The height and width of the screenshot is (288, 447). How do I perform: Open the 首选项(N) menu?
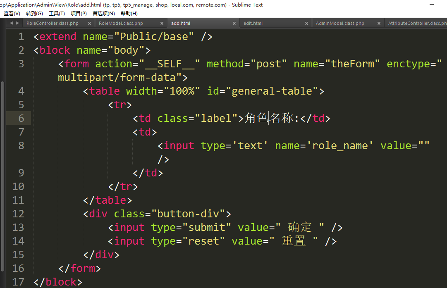click(x=103, y=14)
